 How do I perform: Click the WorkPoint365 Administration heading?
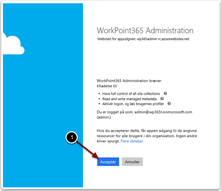[x=145, y=30]
